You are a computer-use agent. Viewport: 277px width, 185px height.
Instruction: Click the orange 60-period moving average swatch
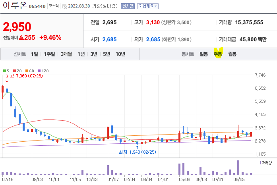point(27,71)
